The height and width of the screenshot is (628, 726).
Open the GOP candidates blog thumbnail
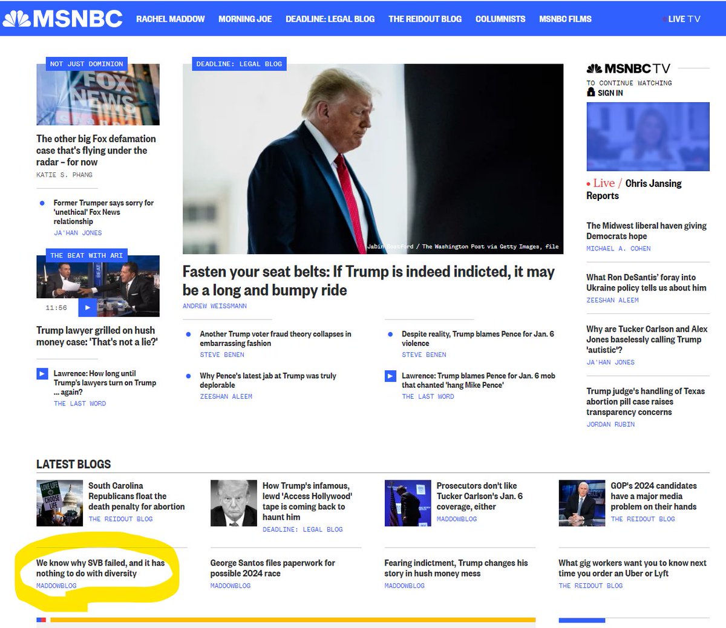click(x=582, y=503)
